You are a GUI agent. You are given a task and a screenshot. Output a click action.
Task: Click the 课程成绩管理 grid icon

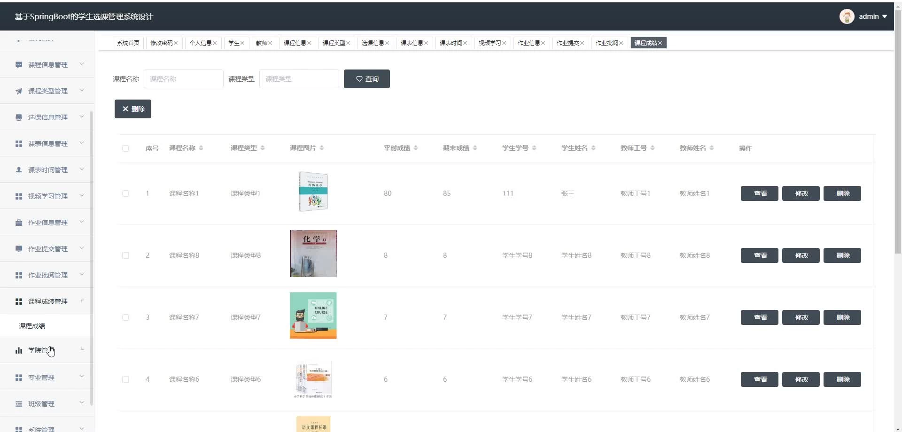point(19,301)
